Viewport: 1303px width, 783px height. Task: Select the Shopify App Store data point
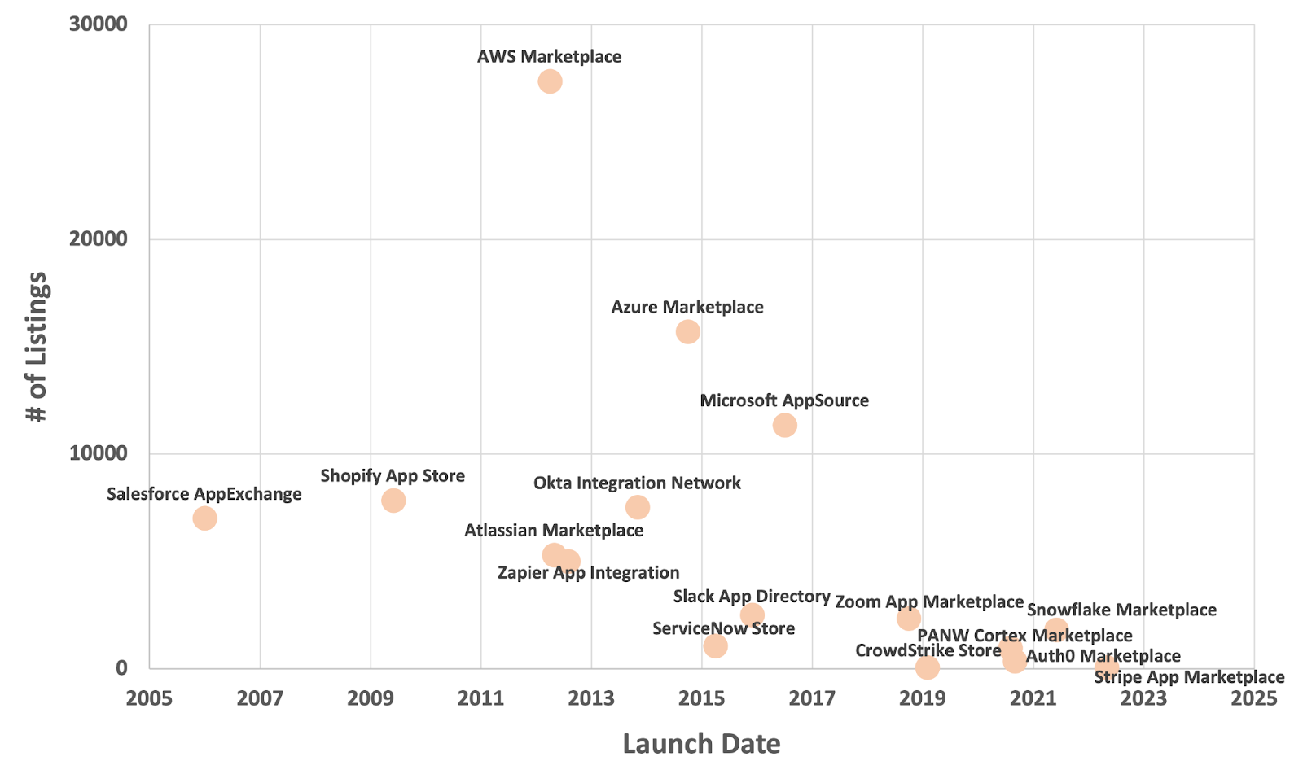(x=393, y=501)
